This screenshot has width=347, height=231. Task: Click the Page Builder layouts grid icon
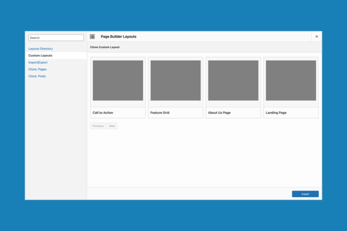coord(93,37)
